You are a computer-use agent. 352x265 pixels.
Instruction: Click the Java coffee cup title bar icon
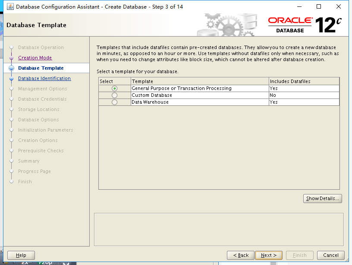[11, 6]
